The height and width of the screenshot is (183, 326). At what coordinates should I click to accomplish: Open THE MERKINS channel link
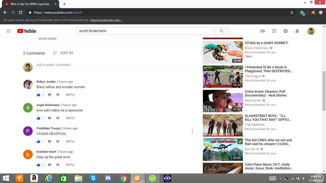click(255, 125)
